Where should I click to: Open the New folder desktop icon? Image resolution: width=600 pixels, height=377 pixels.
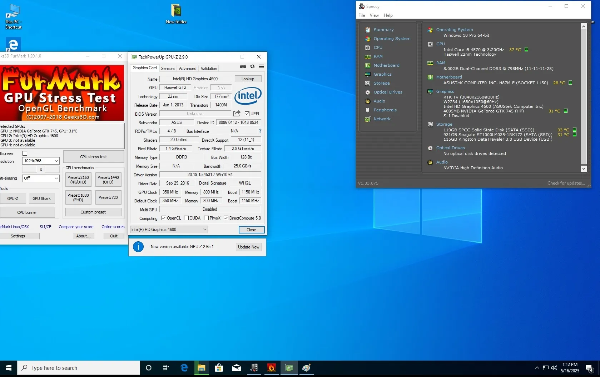[176, 14]
